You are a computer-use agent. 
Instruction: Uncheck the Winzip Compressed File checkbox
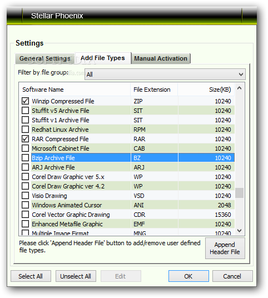tap(25, 101)
